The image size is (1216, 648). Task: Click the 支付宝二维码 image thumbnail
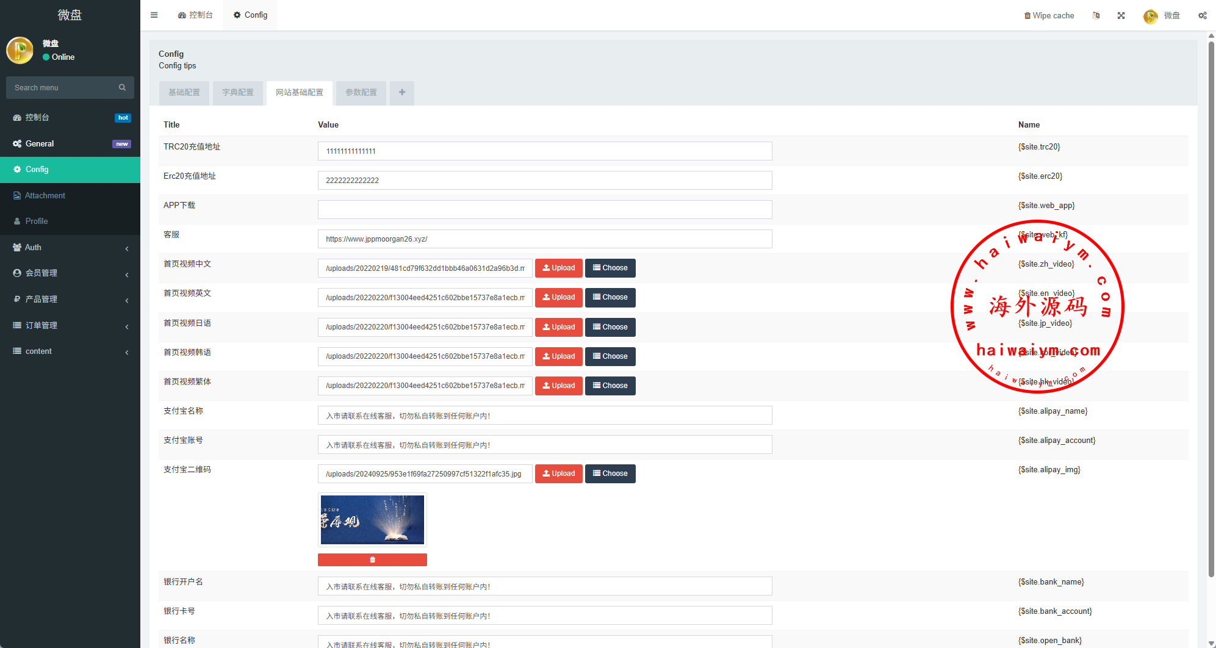[x=372, y=520]
